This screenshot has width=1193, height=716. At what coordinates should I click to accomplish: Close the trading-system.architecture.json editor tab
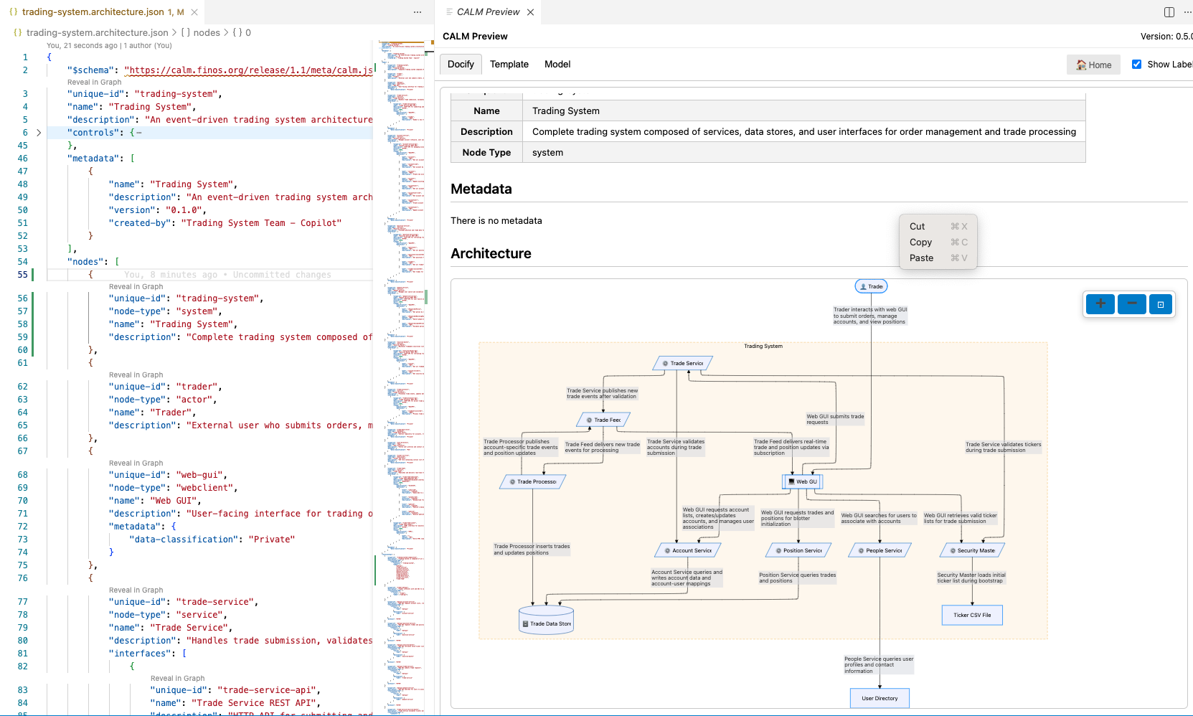pyautogui.click(x=194, y=12)
